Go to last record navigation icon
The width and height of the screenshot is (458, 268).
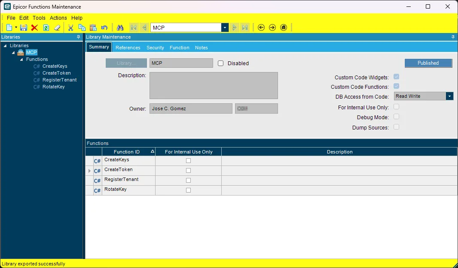tap(245, 28)
